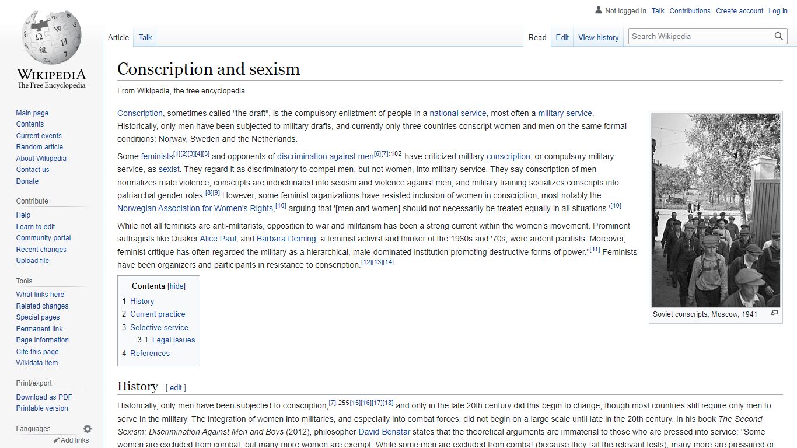Screen dimensions: 797x448
Task: Open Contents sidebar link
Action: pos(30,124)
